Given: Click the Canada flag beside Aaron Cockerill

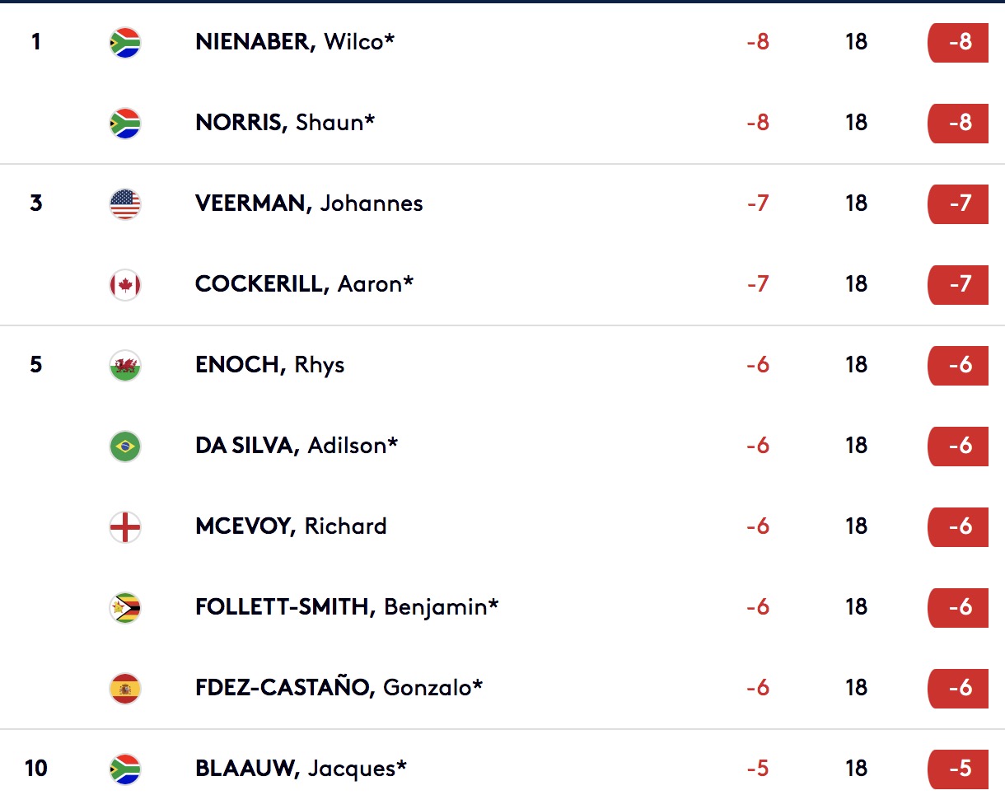Looking at the screenshot, I should tap(125, 284).
